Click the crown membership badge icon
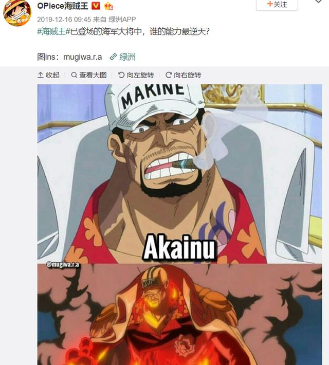This screenshot has height=365, width=329. tap(108, 6)
